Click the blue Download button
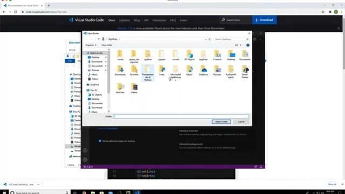The height and width of the screenshot is (194, 345). click(x=264, y=20)
